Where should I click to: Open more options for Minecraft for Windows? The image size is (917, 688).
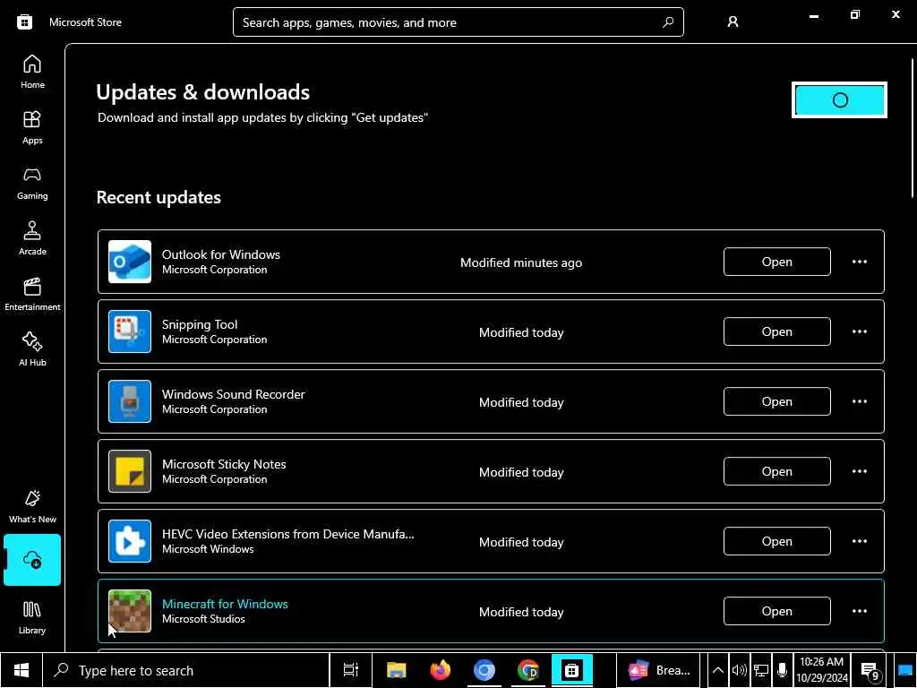tap(859, 611)
